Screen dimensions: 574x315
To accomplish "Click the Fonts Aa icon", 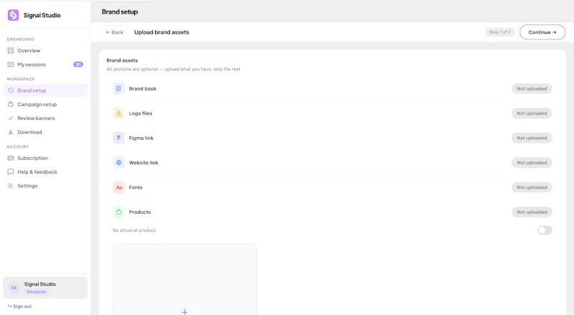I will point(118,187).
